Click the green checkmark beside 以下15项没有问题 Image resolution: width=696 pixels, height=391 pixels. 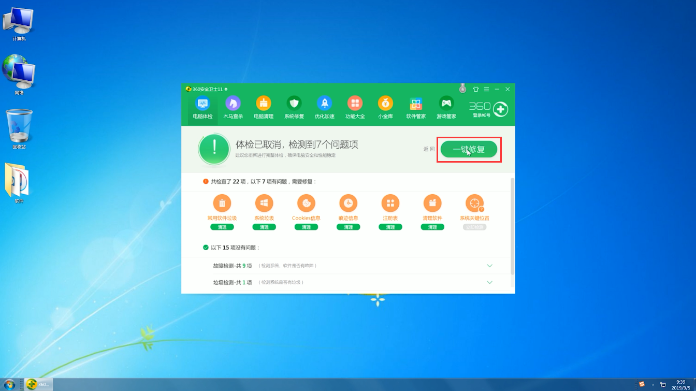tap(206, 248)
